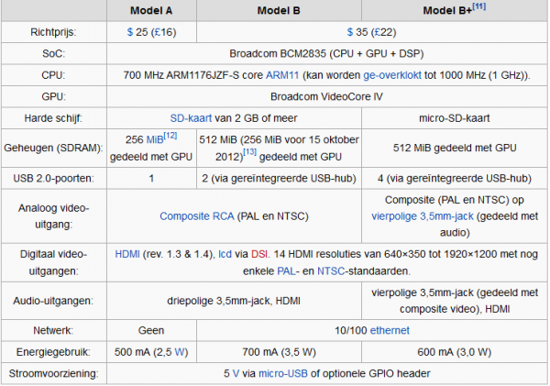550x386 pixels.
Task: Open the ethernet link in Netwerk row
Action: coord(386,328)
